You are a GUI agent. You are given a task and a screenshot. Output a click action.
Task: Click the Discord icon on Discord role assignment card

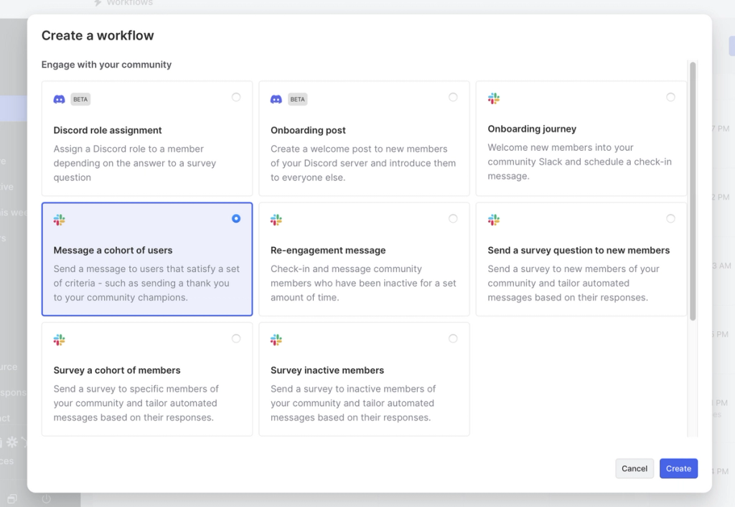coord(59,99)
